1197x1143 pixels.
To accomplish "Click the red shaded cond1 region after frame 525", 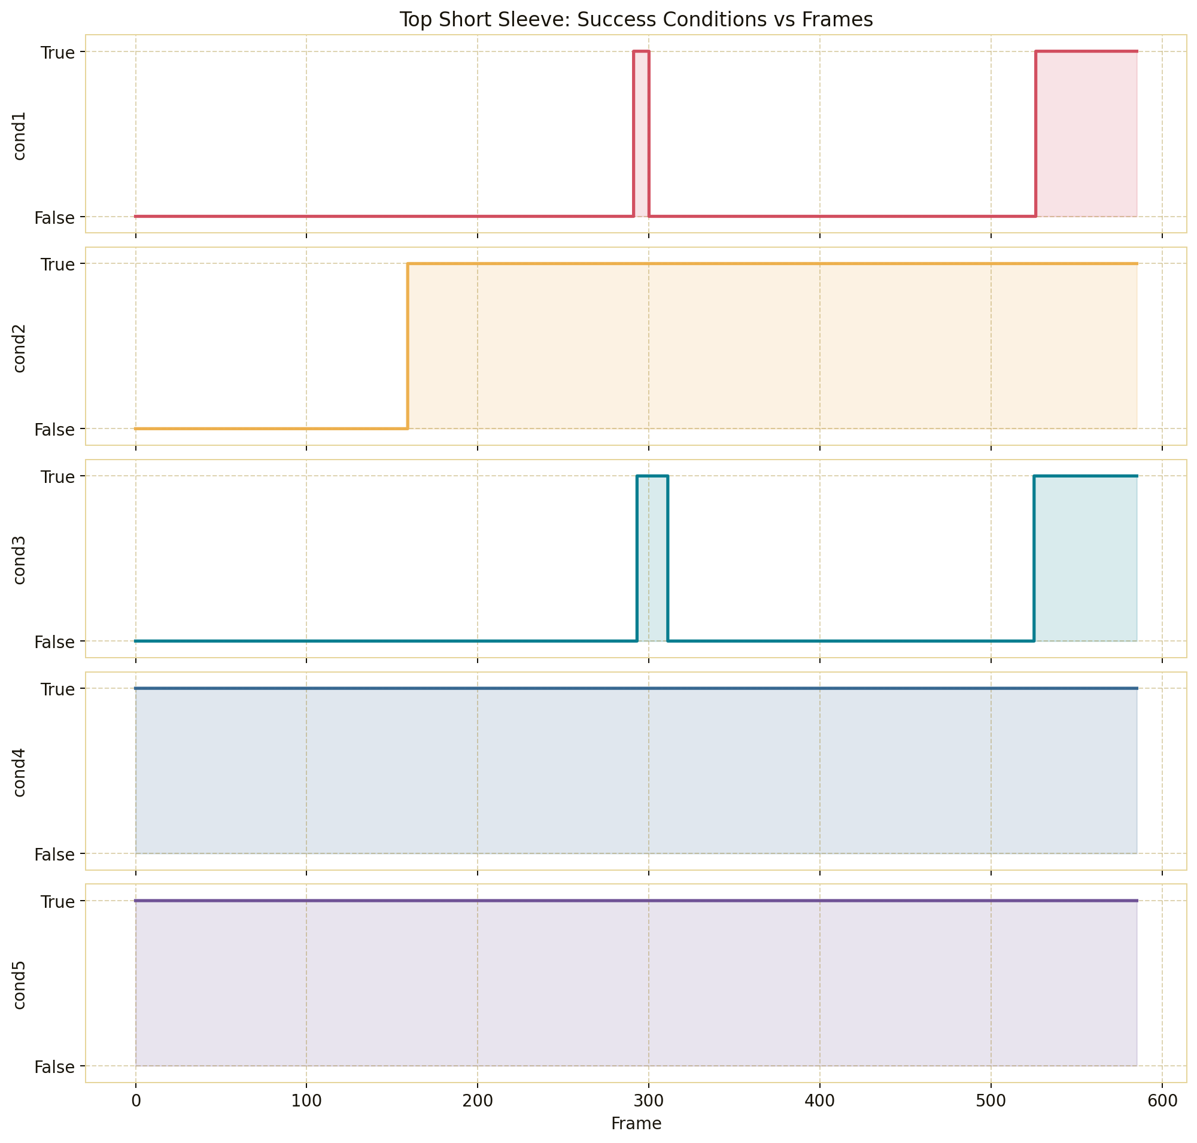I will 1086,134.
